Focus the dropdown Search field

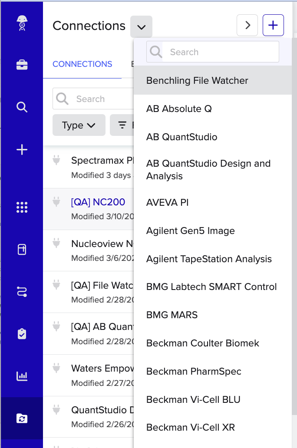click(x=213, y=52)
